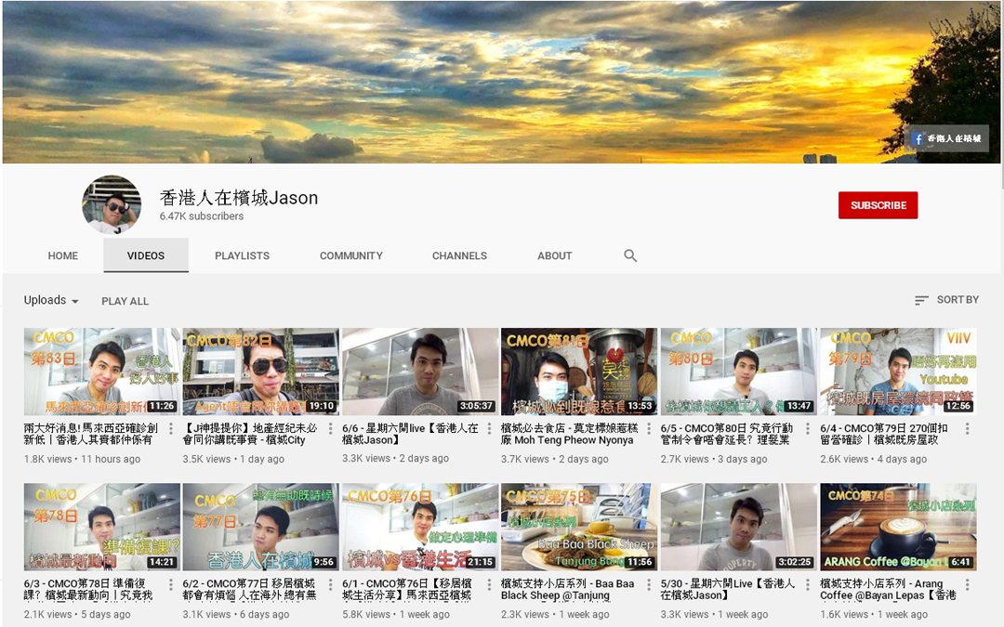1004x627 pixels.
Task: Open title link 6/1 CMCO第76日 移居檳城
Action: click(407, 589)
